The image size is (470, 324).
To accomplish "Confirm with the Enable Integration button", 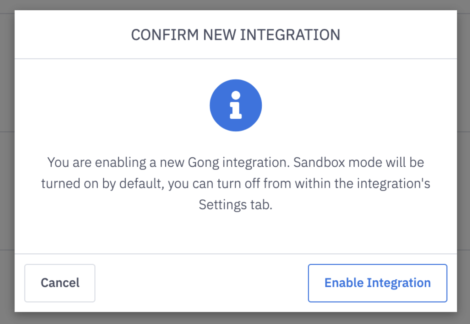I will 377,283.
